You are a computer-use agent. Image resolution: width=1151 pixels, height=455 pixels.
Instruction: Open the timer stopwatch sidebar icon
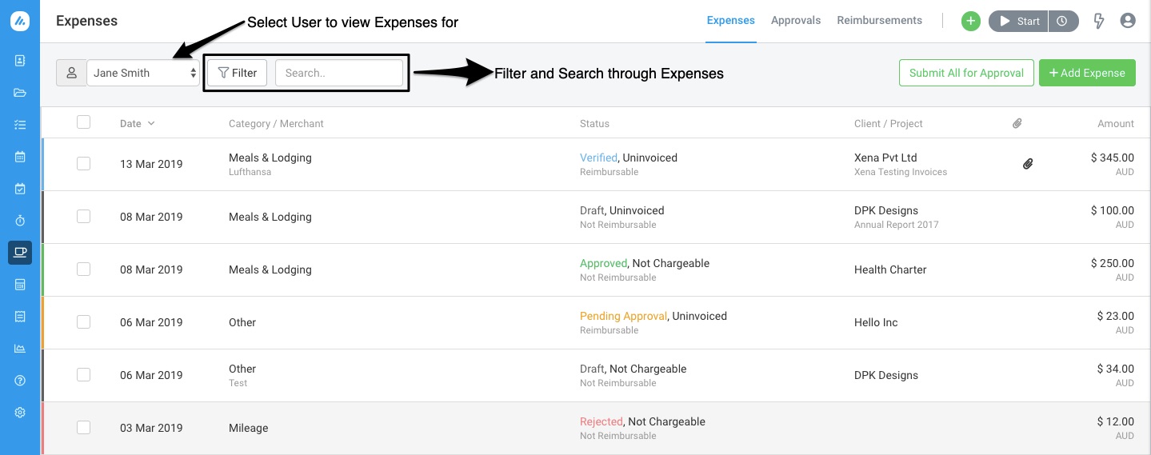pos(20,221)
